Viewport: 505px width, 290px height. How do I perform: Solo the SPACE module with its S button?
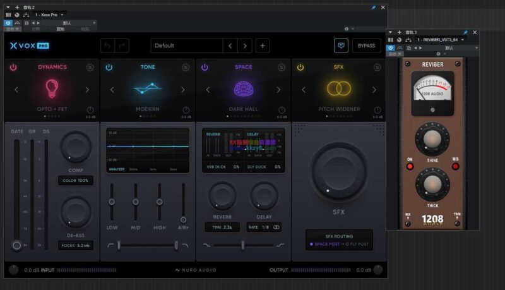coord(281,67)
